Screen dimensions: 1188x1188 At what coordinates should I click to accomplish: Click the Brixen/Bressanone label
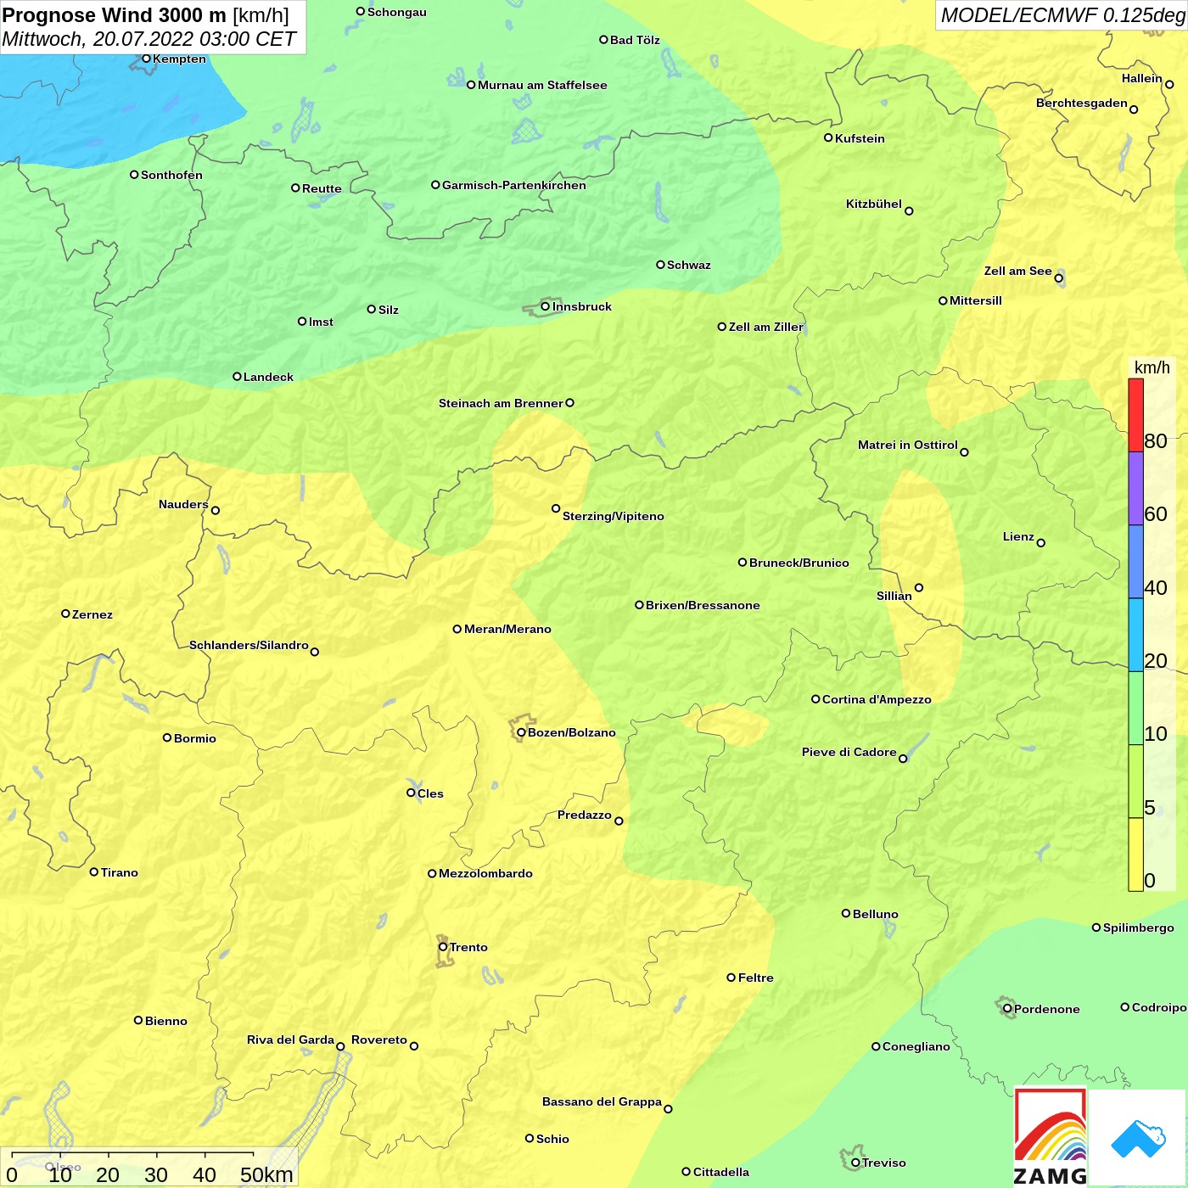(x=703, y=605)
